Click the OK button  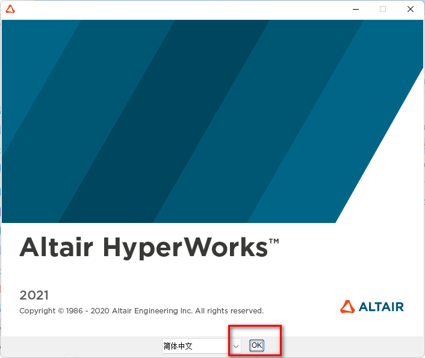point(256,345)
